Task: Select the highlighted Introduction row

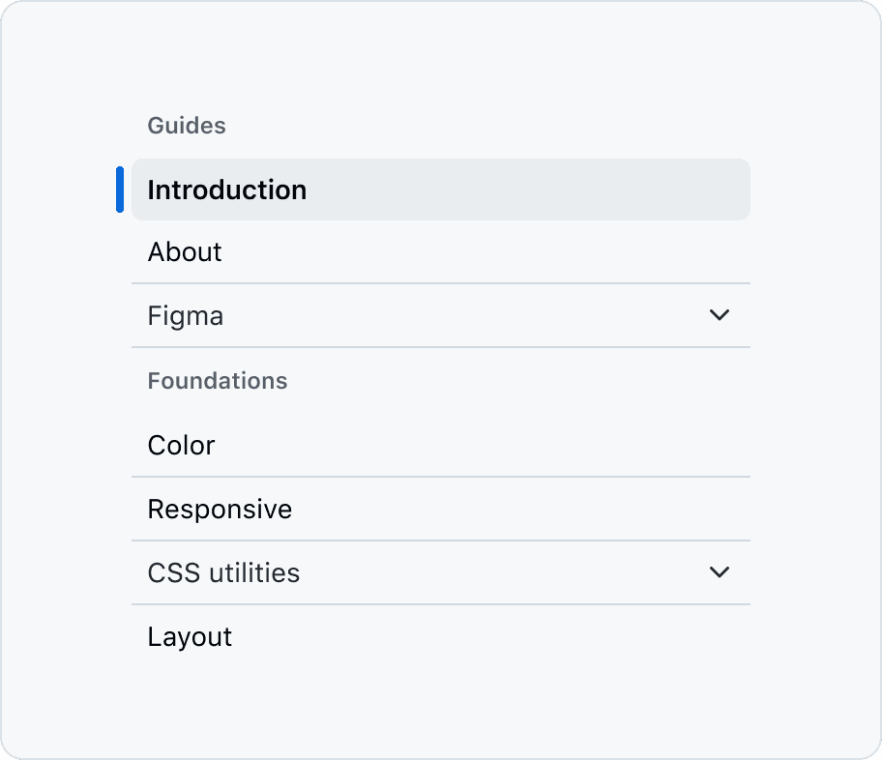Action: [440, 190]
